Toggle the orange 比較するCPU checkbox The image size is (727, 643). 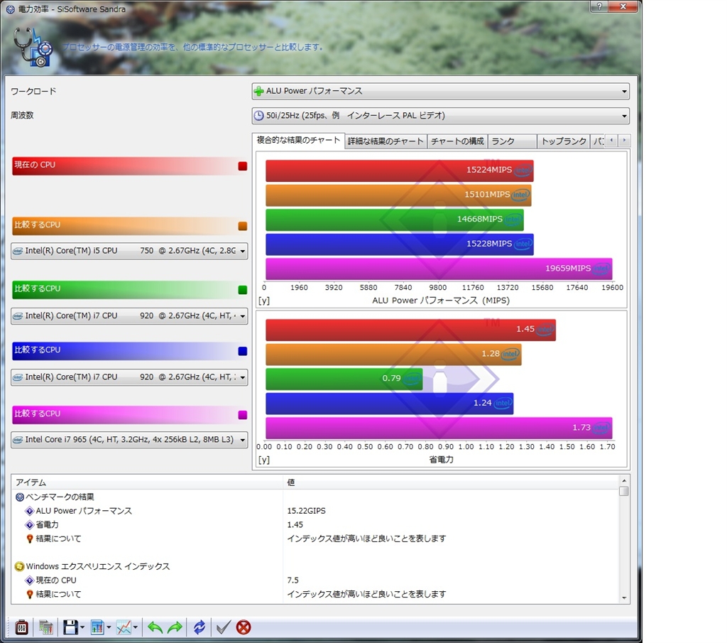(x=243, y=226)
